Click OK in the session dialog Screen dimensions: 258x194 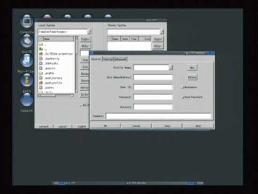tap(105, 126)
